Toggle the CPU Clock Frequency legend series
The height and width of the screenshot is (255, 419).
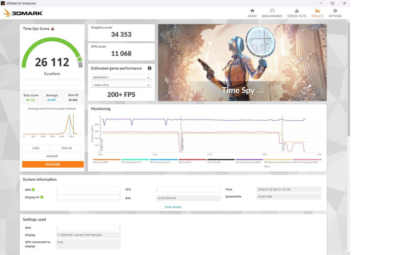[249, 161]
